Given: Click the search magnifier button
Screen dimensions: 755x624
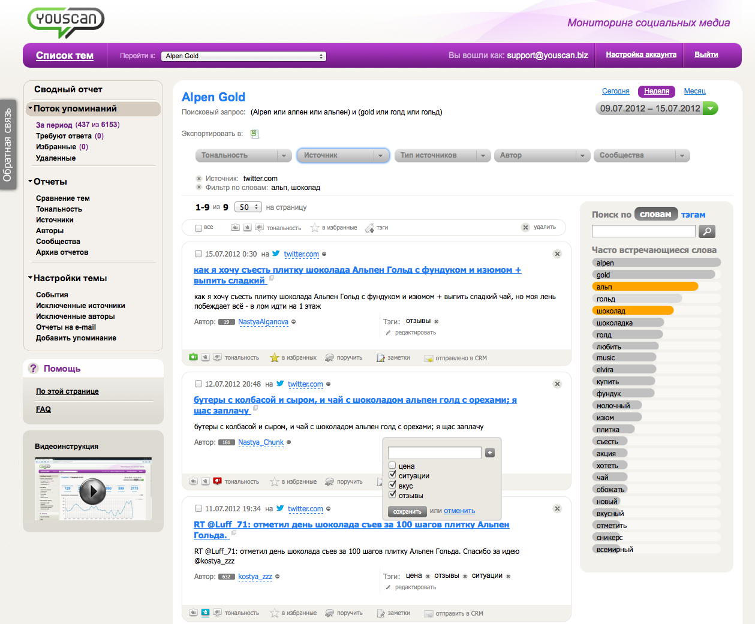Looking at the screenshot, I should click(707, 231).
